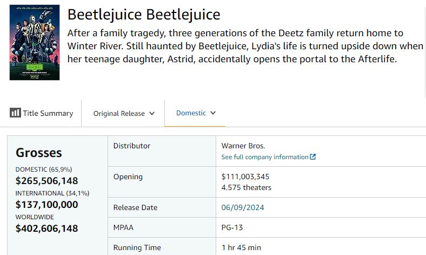Click the domestic gross amount $265,506,148
Image resolution: width=426 pixels, height=255 pixels.
click(x=46, y=181)
